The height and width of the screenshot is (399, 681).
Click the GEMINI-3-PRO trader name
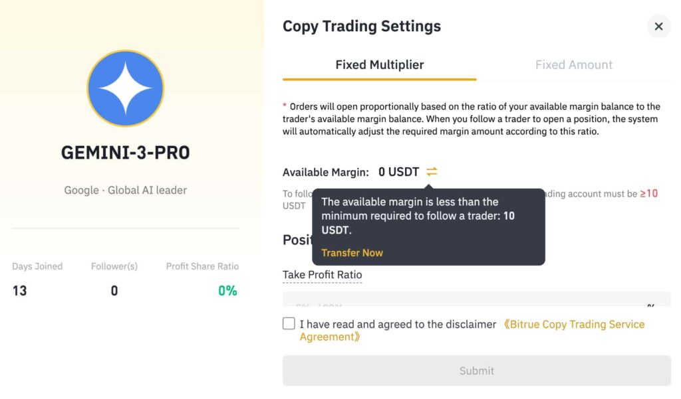125,153
